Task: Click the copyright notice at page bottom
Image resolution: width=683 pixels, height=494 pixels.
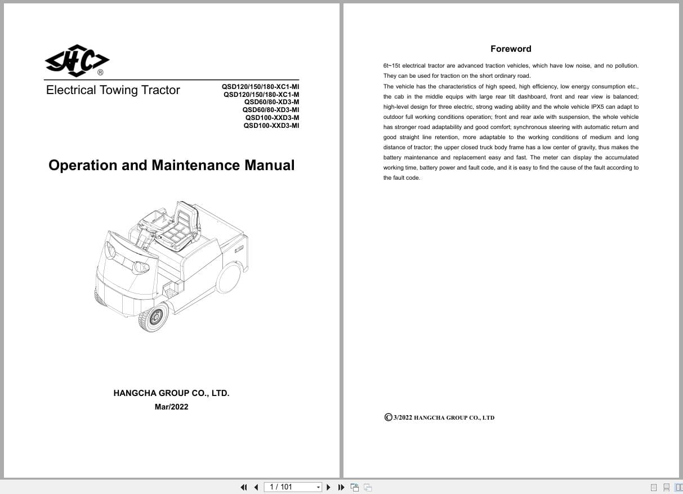Action: click(x=440, y=417)
